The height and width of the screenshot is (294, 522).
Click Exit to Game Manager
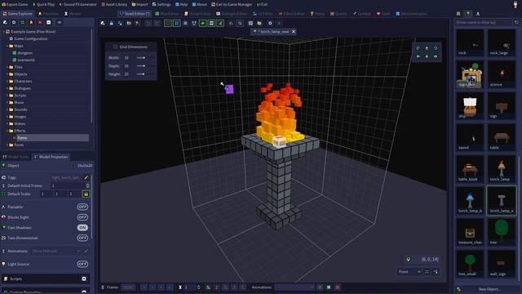coord(232,4)
